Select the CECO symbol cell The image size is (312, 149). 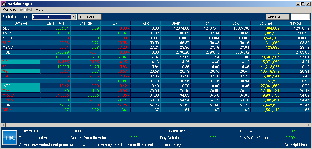pyautogui.click(x=21, y=47)
